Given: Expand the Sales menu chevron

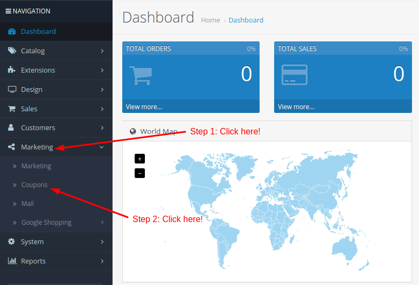Looking at the screenshot, I should (x=102, y=109).
